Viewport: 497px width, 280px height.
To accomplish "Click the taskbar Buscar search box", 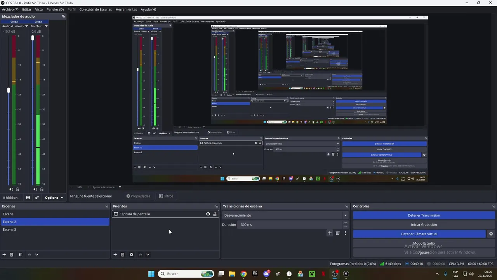I will [x=186, y=274].
